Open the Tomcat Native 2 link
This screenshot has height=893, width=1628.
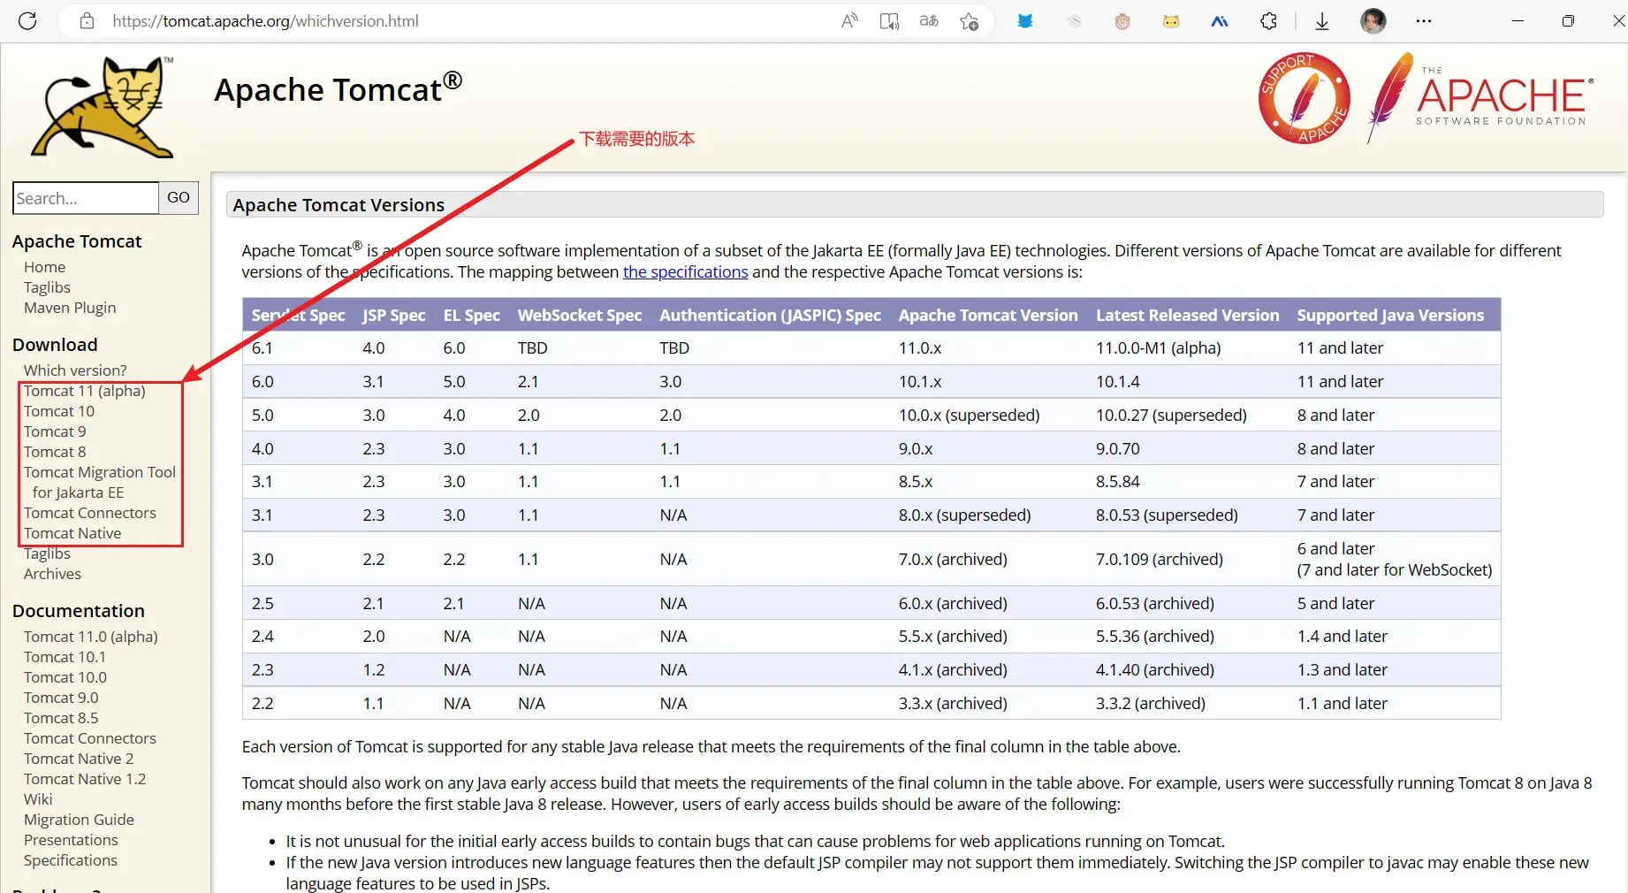pos(79,759)
